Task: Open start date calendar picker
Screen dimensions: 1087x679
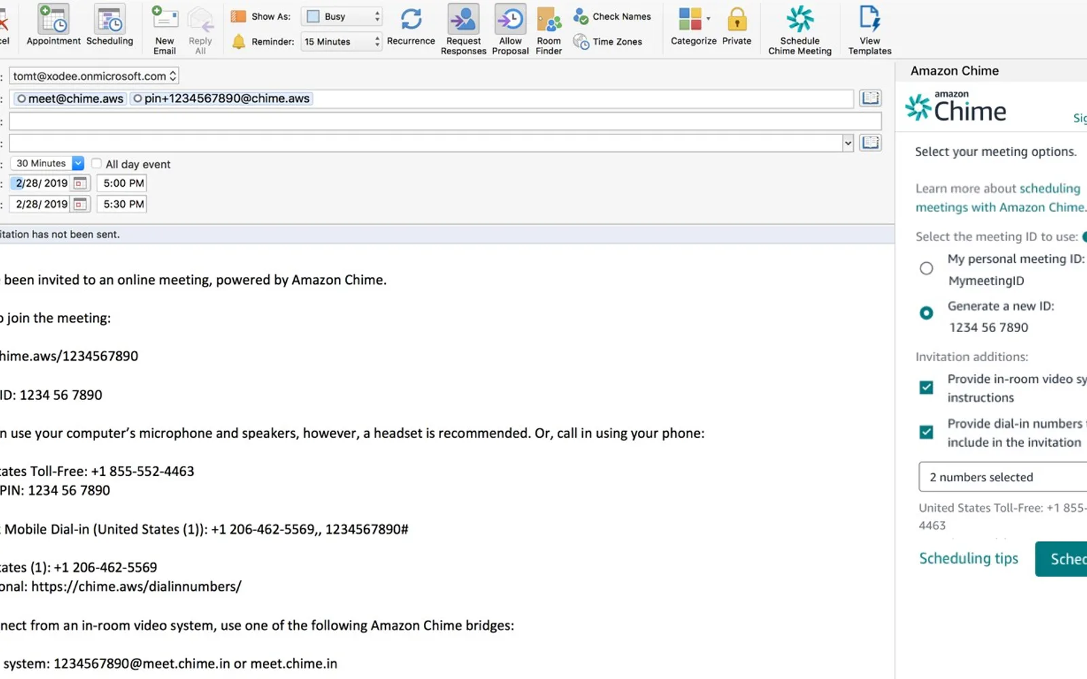Action: pos(80,183)
